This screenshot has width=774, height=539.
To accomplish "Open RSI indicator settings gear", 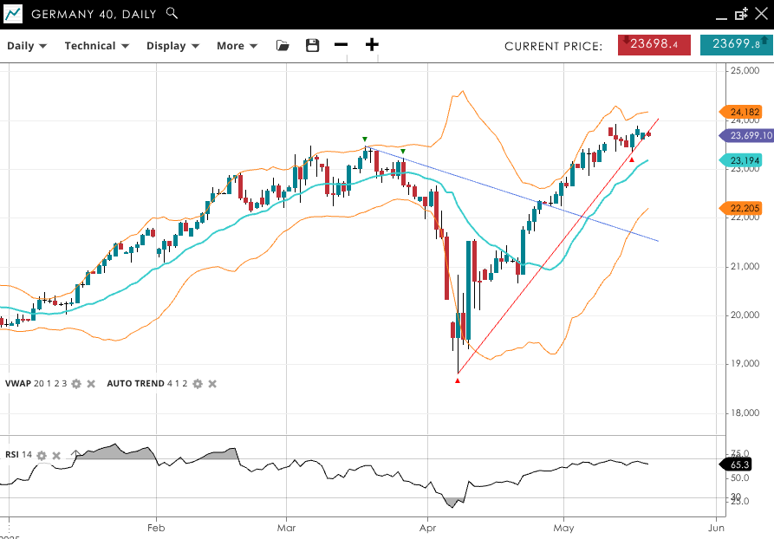I will click(x=42, y=455).
